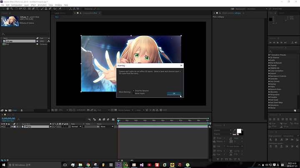Select the Hand tool
Image resolution: width=300 pixels, height=168 pixels.
7,9
